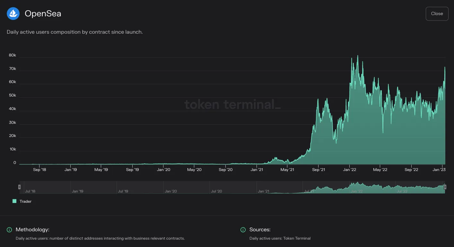This screenshot has height=247, width=454.
Task: Click the May '20 x-axis label
Action: (x=194, y=170)
